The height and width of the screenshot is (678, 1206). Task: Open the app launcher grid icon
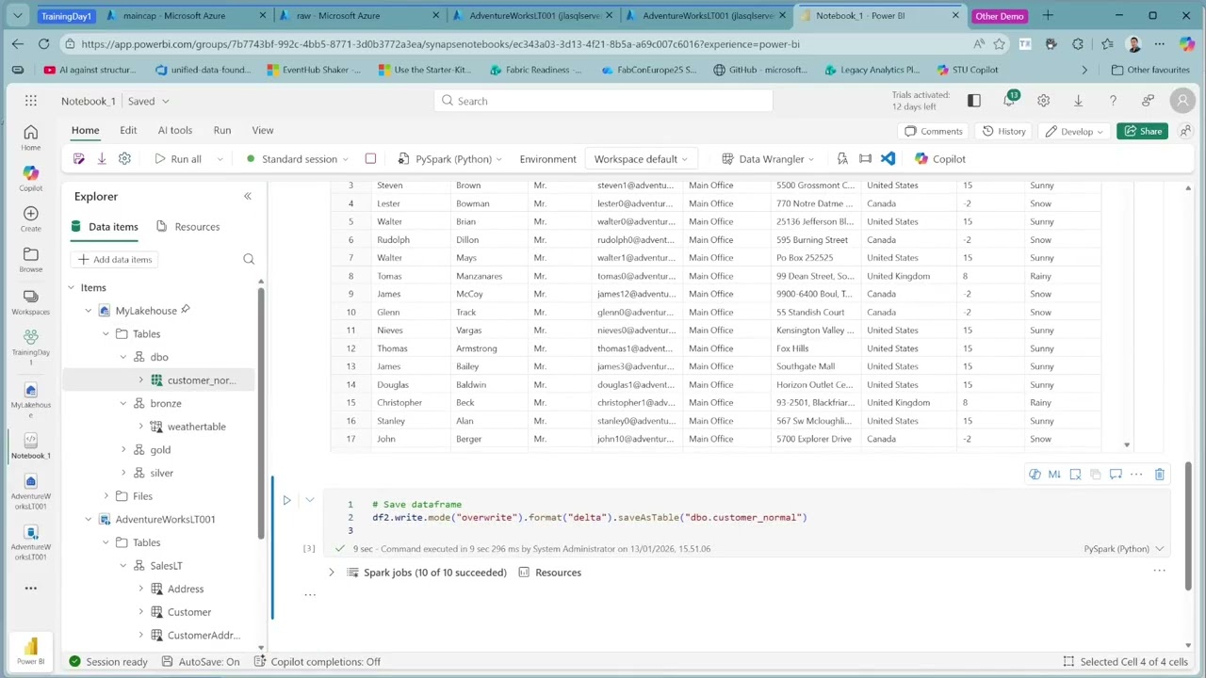click(x=31, y=101)
